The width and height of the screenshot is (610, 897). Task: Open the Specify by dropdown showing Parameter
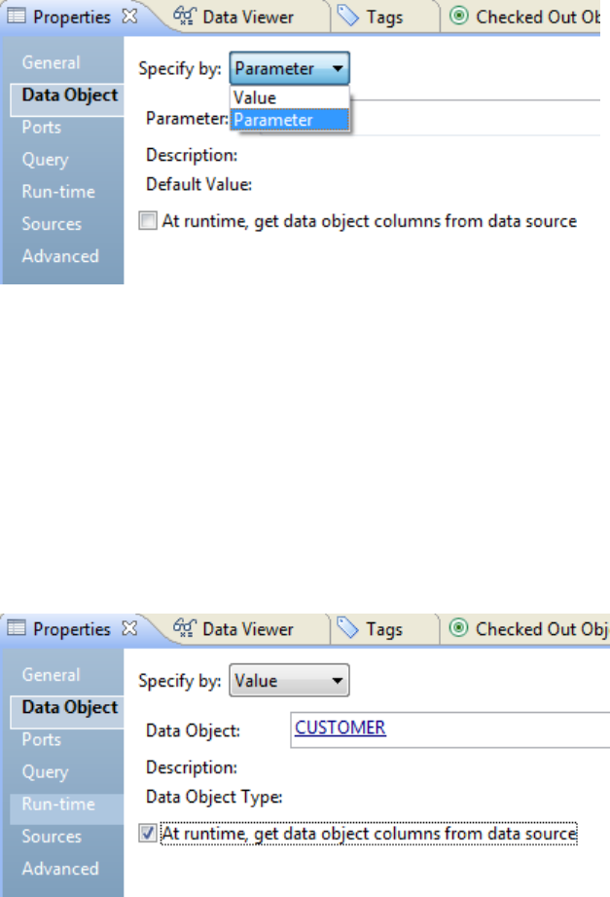tap(289, 69)
